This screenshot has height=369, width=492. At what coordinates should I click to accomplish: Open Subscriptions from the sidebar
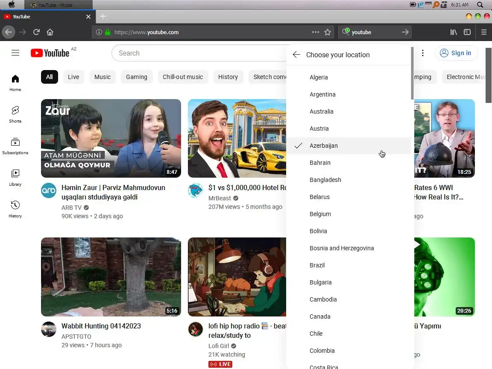[15, 146]
